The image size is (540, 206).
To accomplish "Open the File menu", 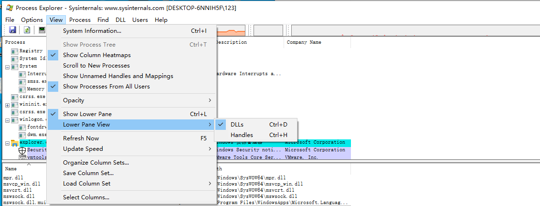I will (x=10, y=20).
